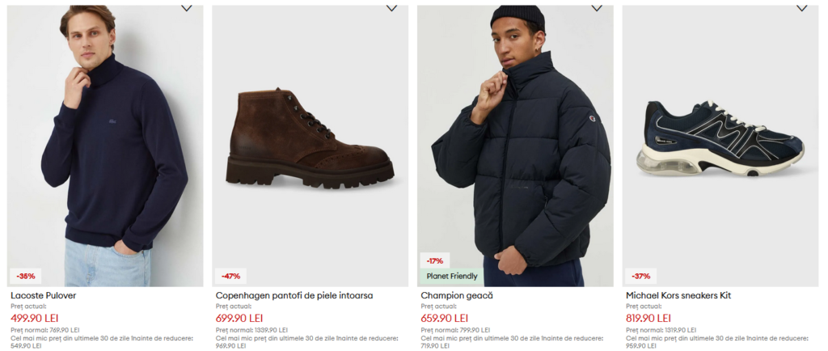Click the 499.90 LEI current price
Image resolution: width=828 pixels, height=351 pixels.
point(35,318)
